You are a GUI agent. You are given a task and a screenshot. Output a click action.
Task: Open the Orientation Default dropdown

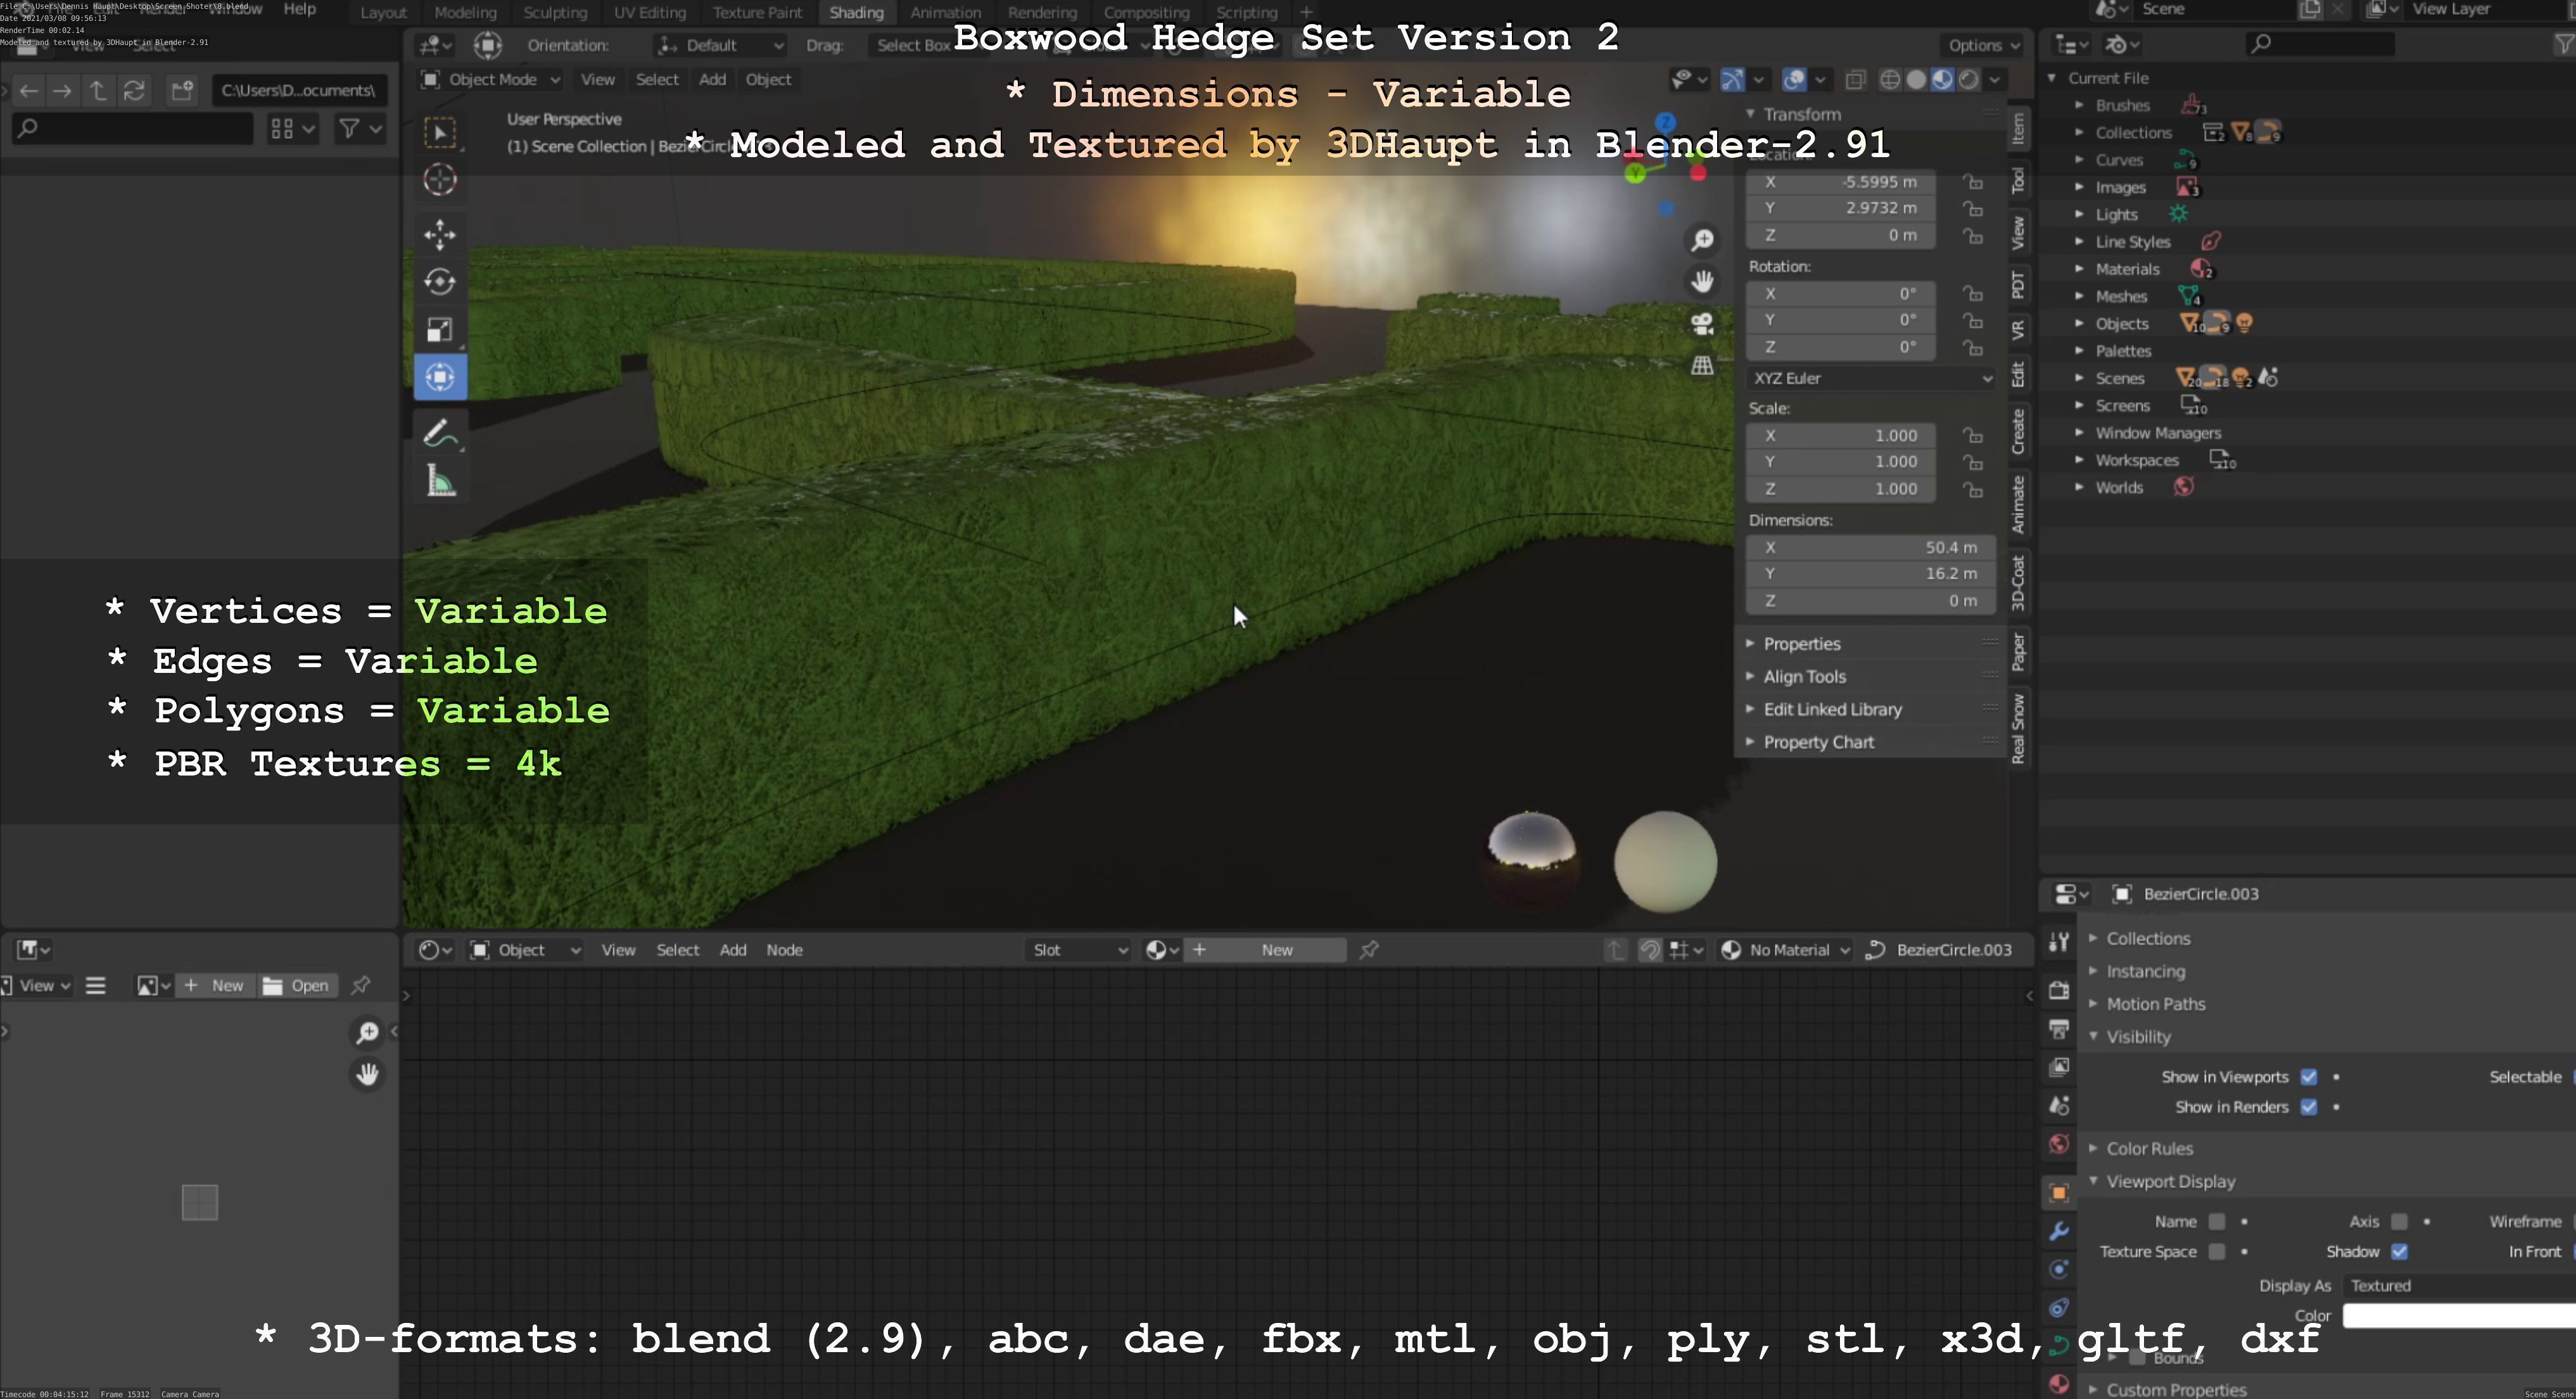pyautogui.click(x=720, y=45)
